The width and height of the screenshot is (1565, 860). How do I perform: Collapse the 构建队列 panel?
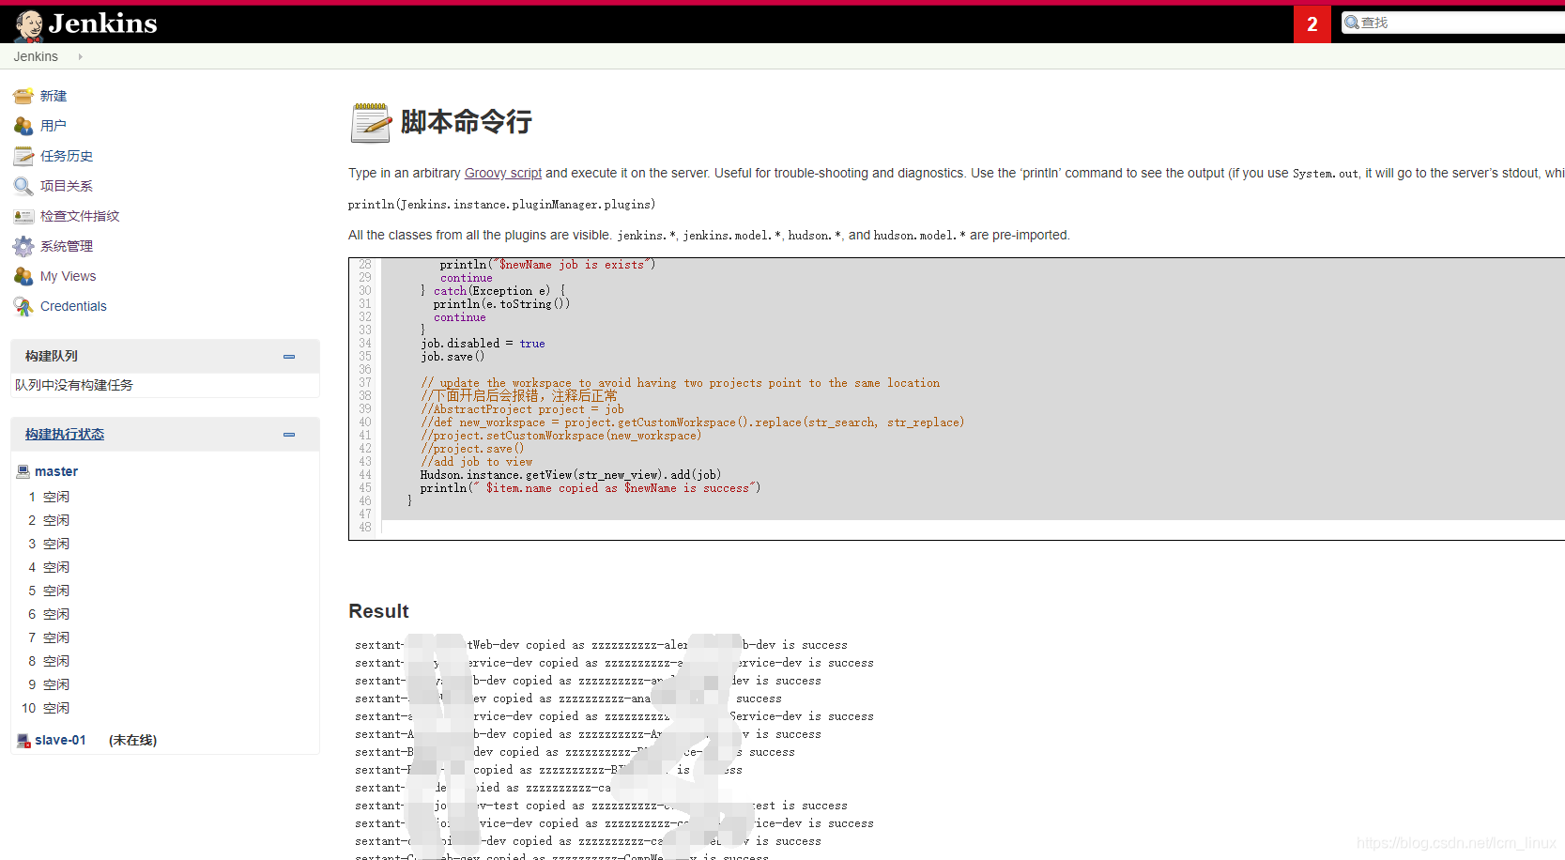tap(289, 357)
